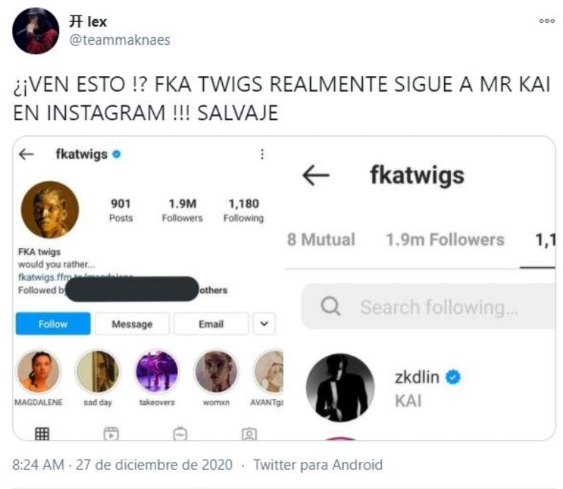Open the @teammaknaes profile handle

point(119,40)
